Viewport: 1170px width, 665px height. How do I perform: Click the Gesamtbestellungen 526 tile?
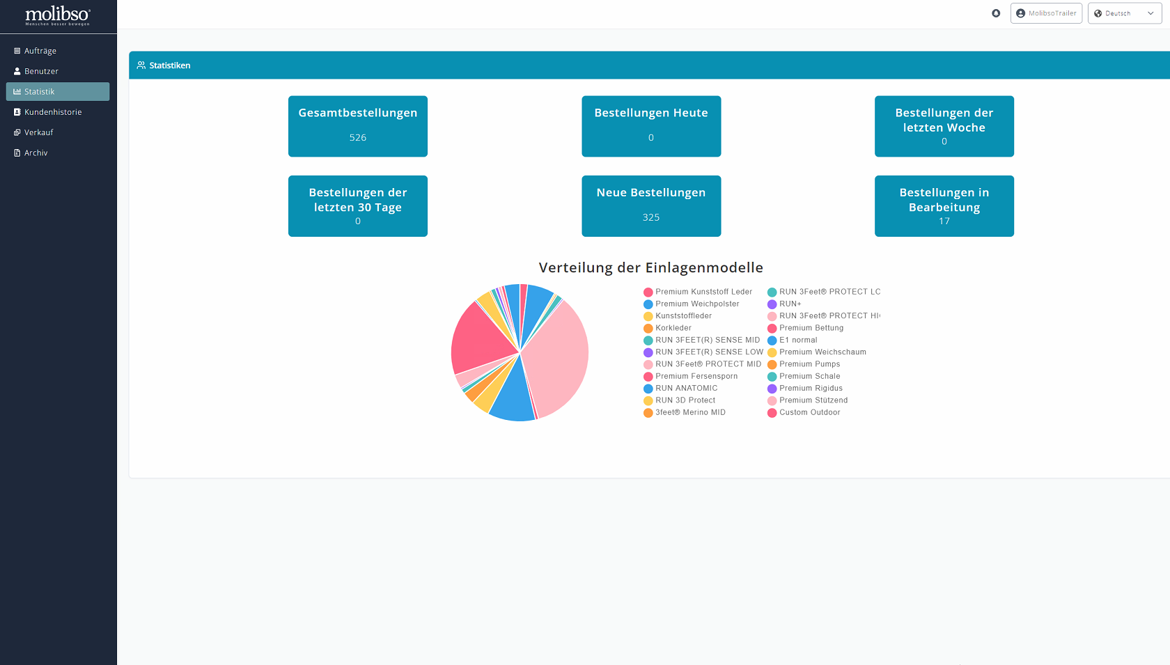(x=358, y=126)
